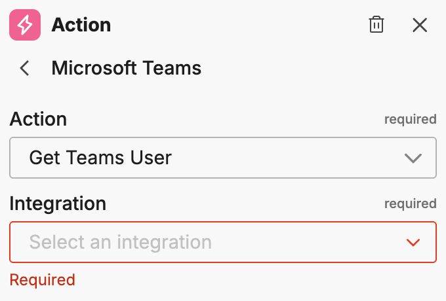Close the Action panel with X
Screen dimensions: 446x301
click(x=420, y=26)
